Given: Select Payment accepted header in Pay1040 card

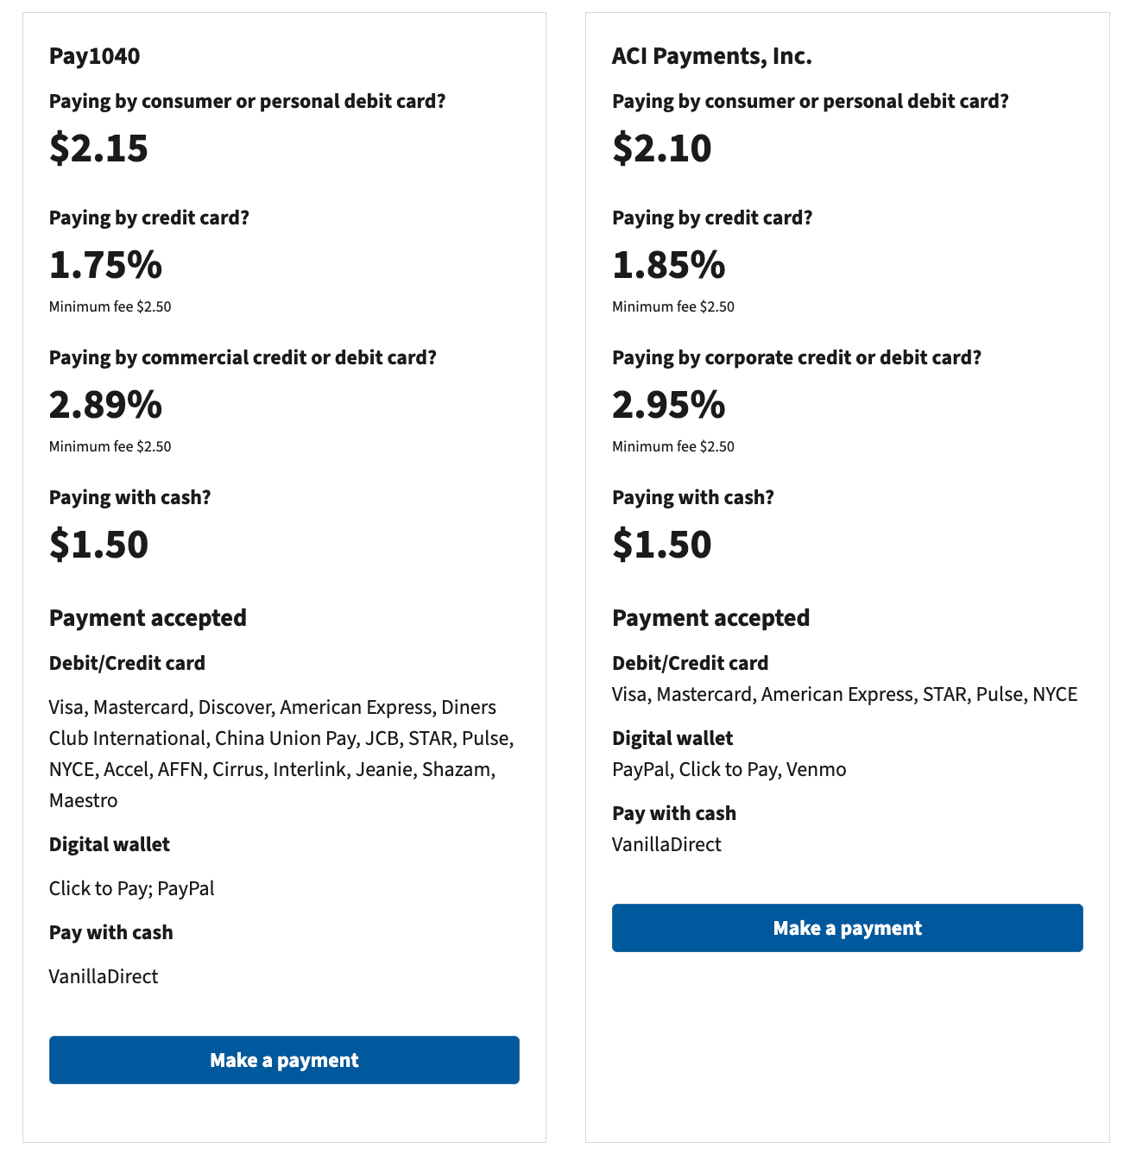Looking at the screenshot, I should pyautogui.click(x=148, y=618).
